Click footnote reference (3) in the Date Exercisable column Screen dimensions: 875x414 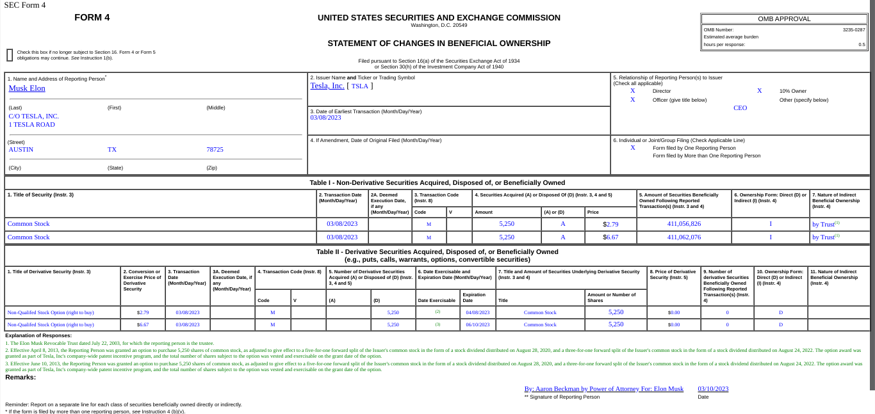pos(437,324)
